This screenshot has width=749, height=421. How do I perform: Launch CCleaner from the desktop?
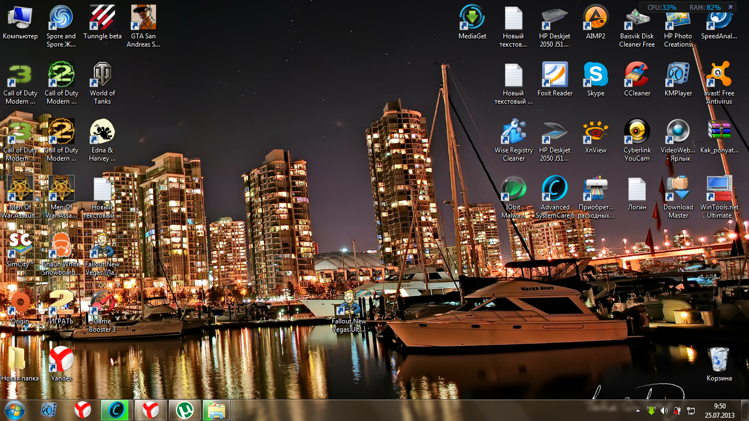637,75
